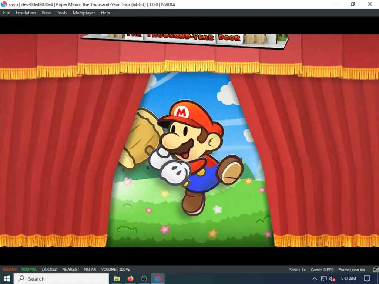Viewport: 379px width, 284px height.
Task: Open the Multiplayer menu
Action: 84,13
